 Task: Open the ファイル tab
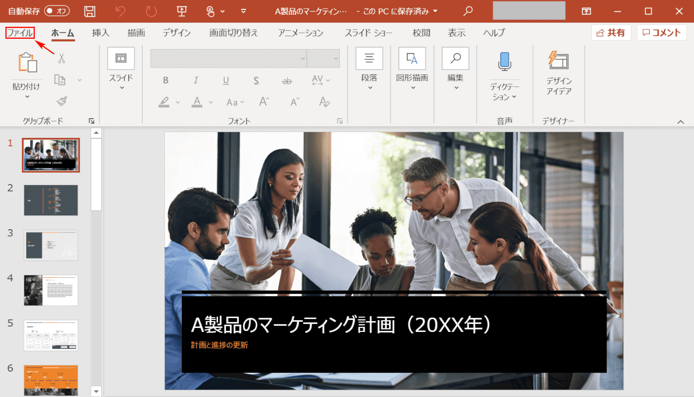pos(20,33)
